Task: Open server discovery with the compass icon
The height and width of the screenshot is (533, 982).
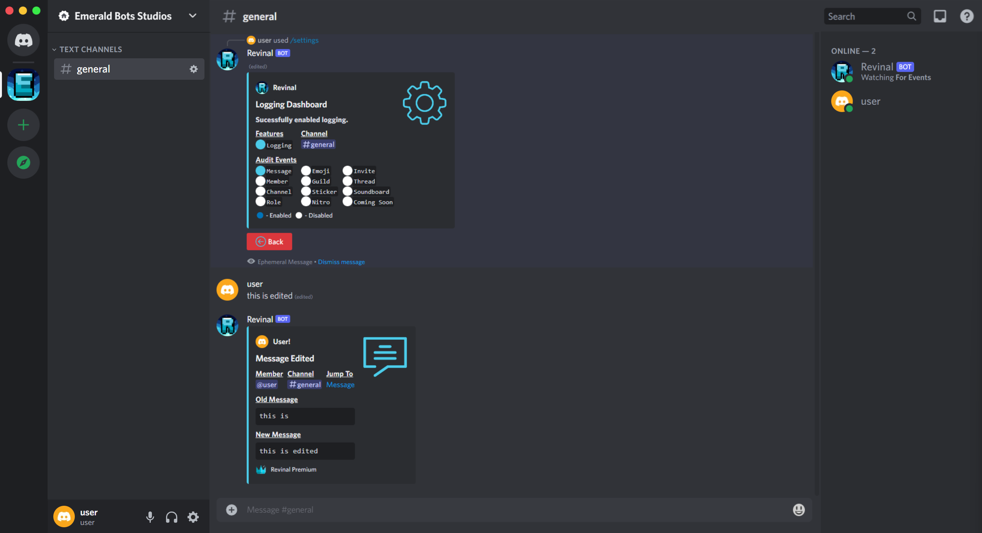Action: tap(23, 162)
